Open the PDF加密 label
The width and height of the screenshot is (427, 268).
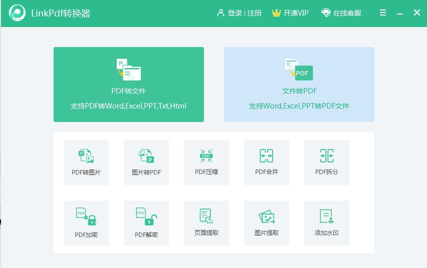(x=86, y=234)
